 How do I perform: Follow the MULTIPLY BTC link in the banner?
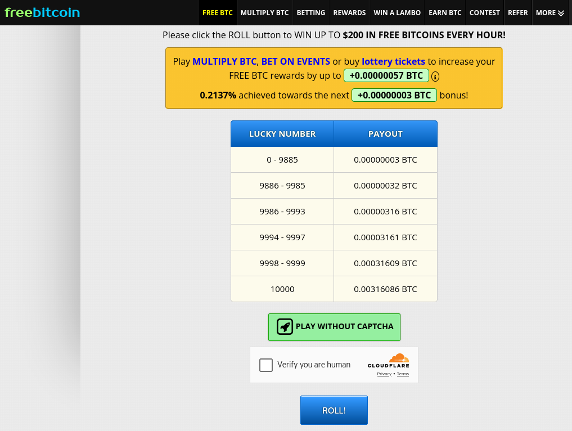pos(224,61)
